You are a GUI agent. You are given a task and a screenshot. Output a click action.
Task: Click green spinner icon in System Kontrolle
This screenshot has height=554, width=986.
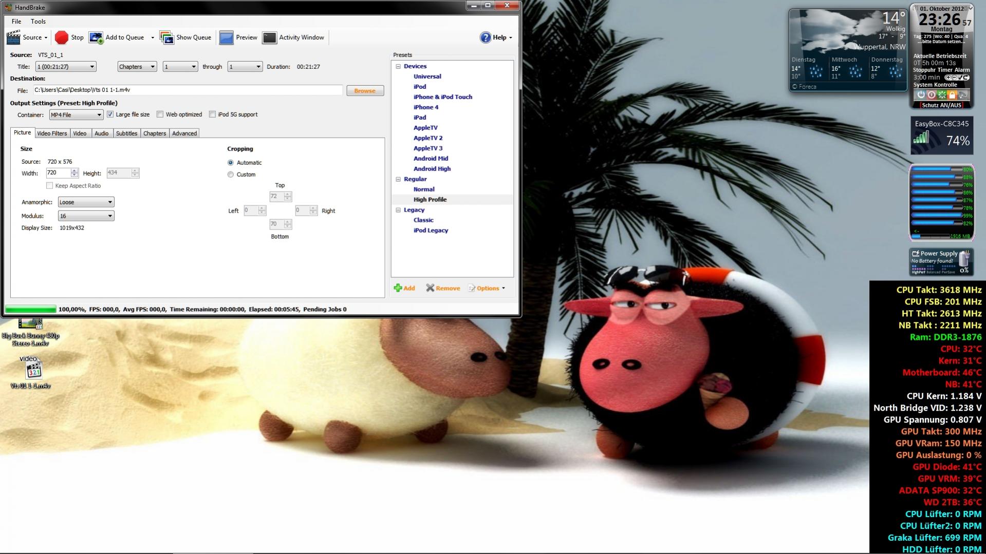942,95
